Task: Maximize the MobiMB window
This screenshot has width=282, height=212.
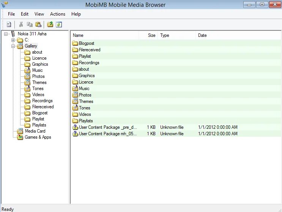Action: (262, 5)
